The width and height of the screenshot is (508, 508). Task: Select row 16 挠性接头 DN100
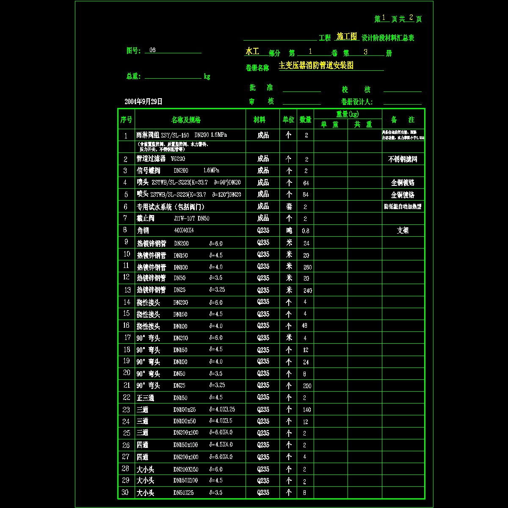[x=179, y=326]
